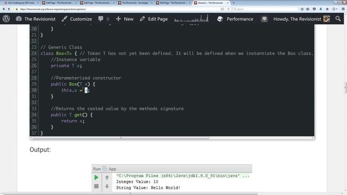This screenshot has height=195, width=347.
Task: Bookmark this page with the star icon
Action: (302, 9)
